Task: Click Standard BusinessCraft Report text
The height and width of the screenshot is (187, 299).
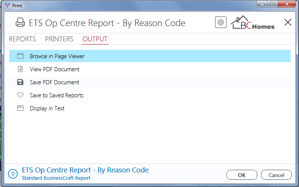Action: pos(56,178)
